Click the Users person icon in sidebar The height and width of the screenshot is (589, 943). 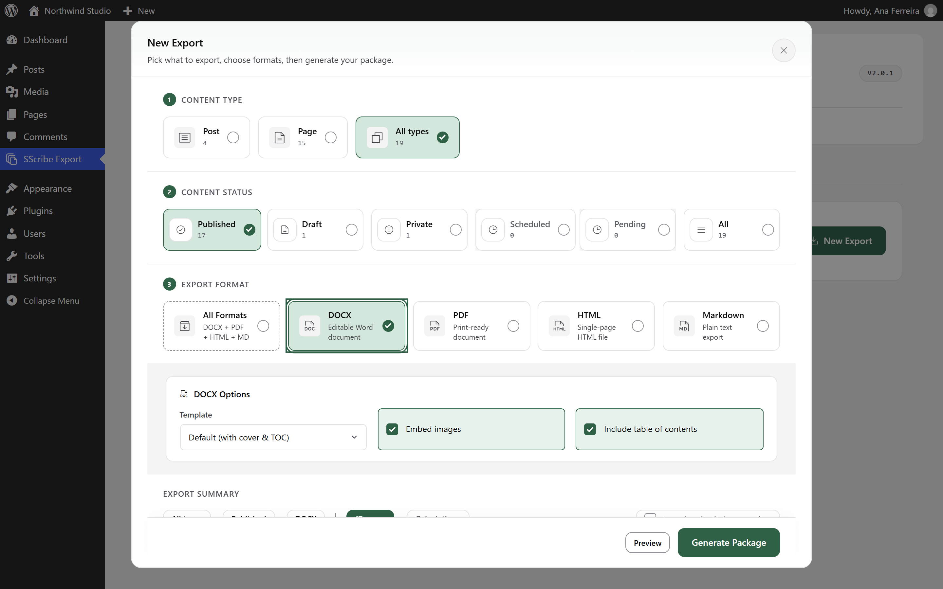(x=12, y=234)
